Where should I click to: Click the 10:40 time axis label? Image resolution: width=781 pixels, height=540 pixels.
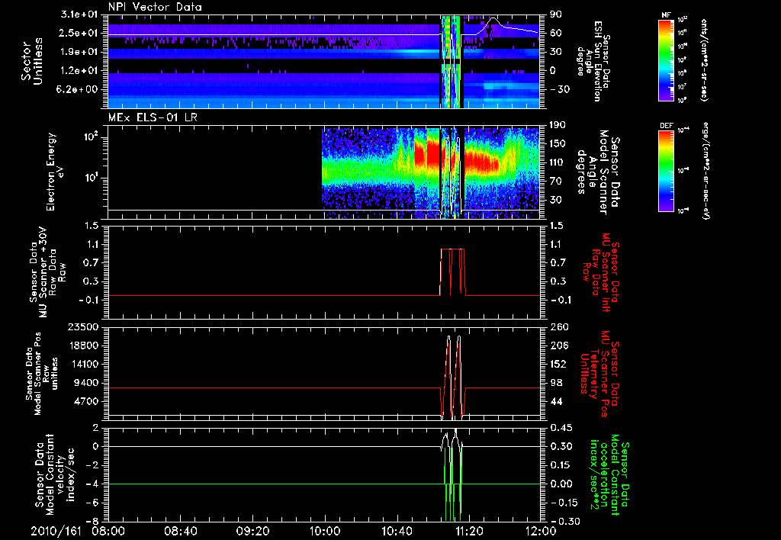tap(397, 531)
